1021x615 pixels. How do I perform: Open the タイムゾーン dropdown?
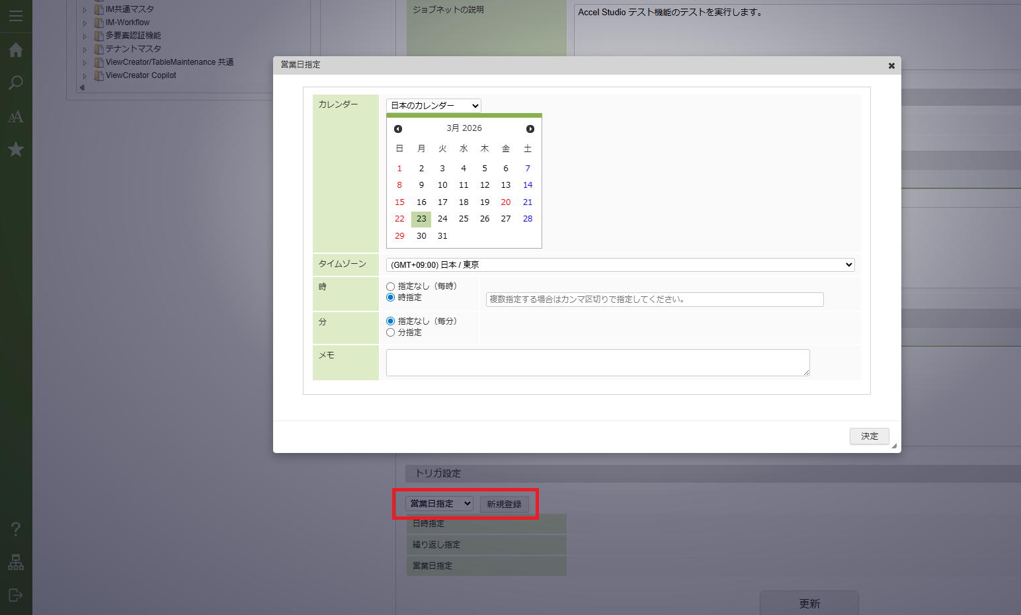click(620, 265)
